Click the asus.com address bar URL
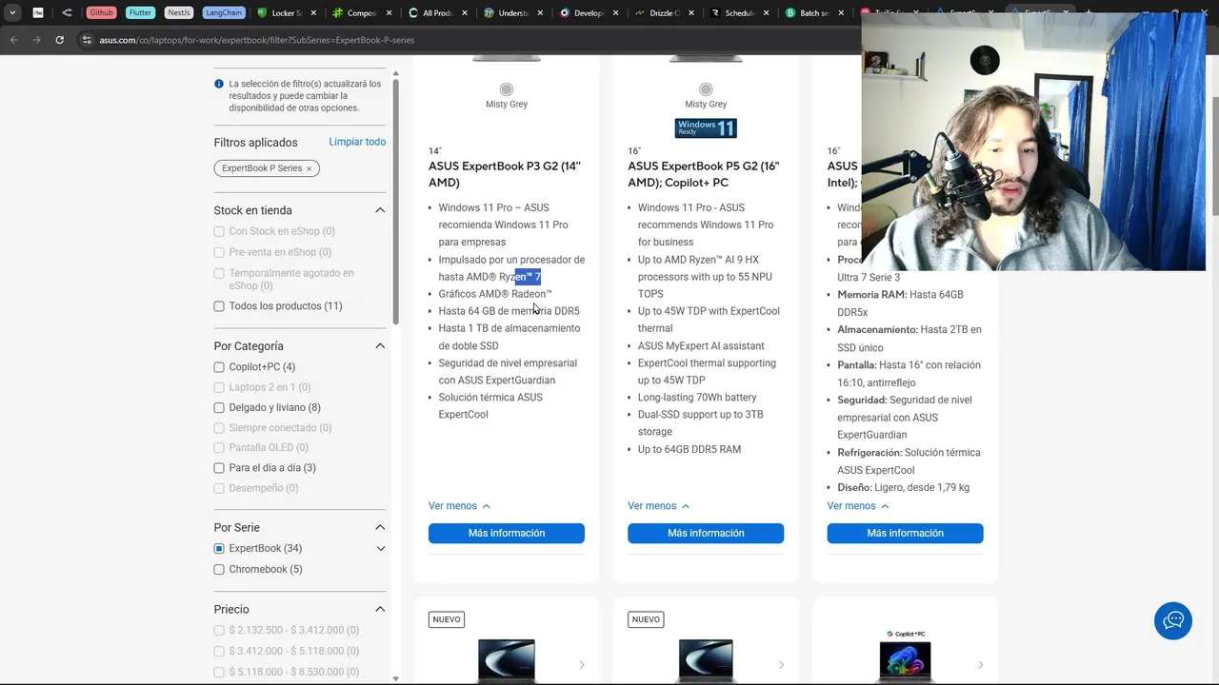This screenshot has width=1219, height=685. (257, 40)
